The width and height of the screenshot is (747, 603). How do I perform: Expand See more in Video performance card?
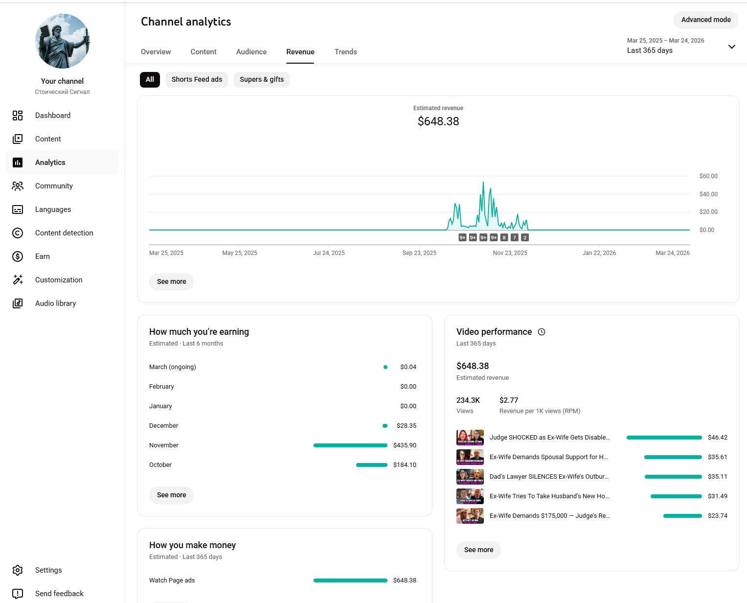(x=478, y=550)
